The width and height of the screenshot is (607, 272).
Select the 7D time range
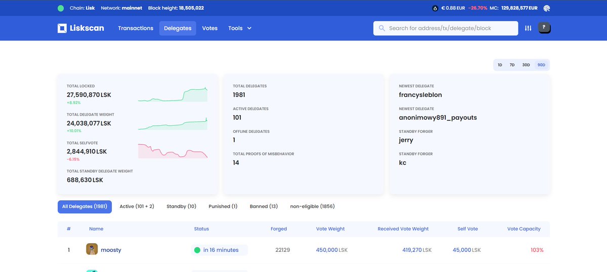click(x=512, y=65)
